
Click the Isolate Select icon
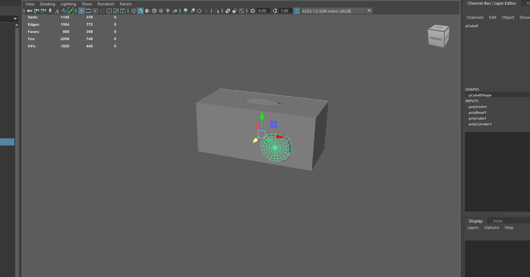click(x=217, y=11)
